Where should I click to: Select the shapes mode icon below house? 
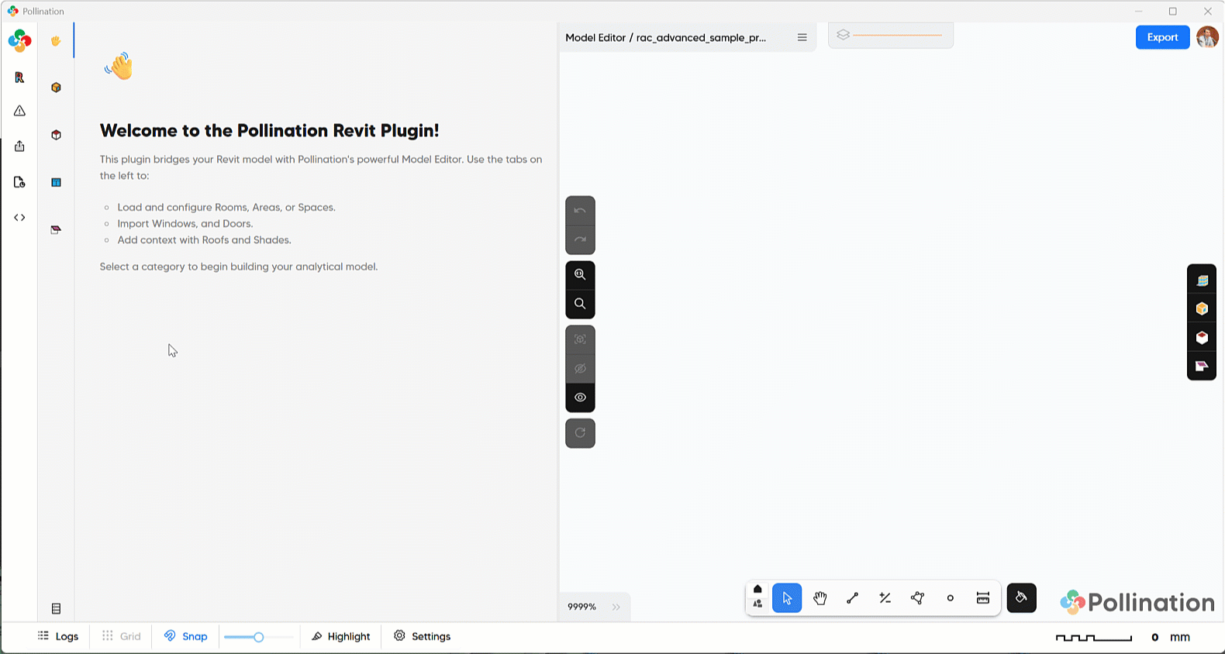pyautogui.click(x=757, y=604)
